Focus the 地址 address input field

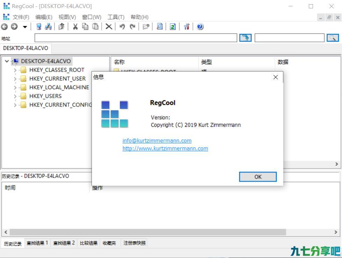[136, 38]
